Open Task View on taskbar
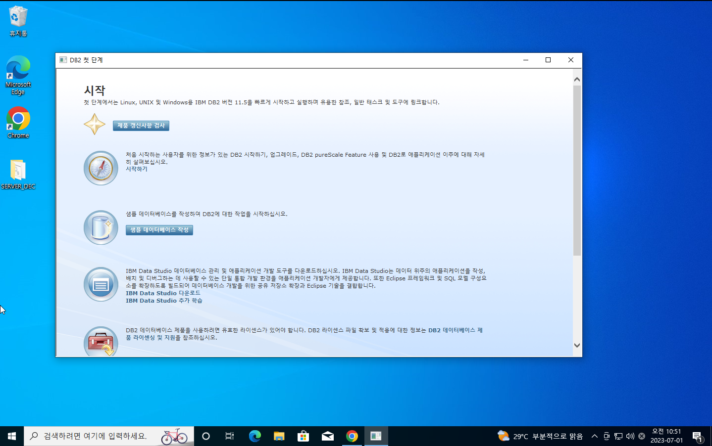 (x=230, y=436)
